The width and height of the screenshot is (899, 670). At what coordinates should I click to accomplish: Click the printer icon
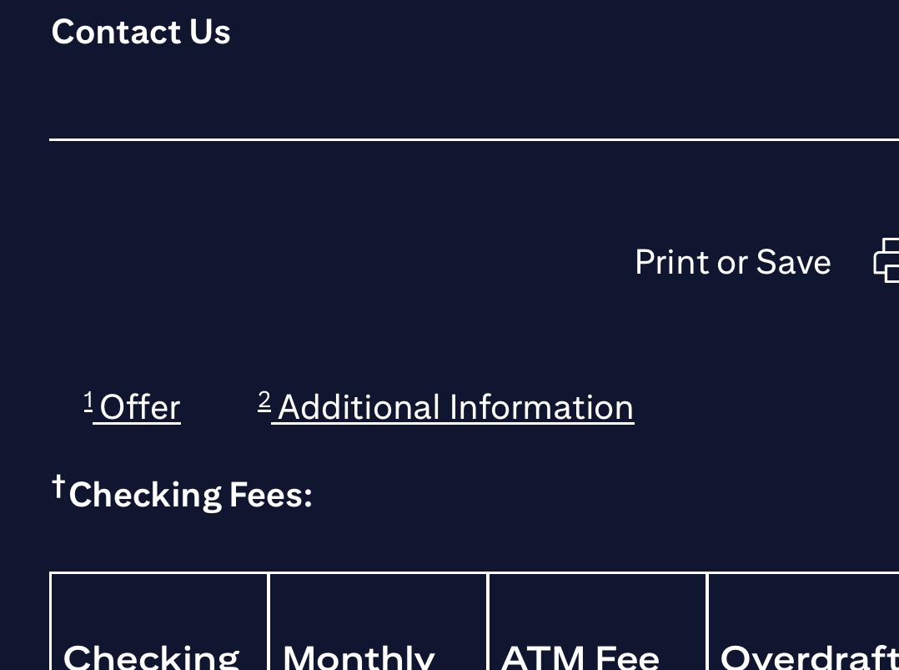886,261
